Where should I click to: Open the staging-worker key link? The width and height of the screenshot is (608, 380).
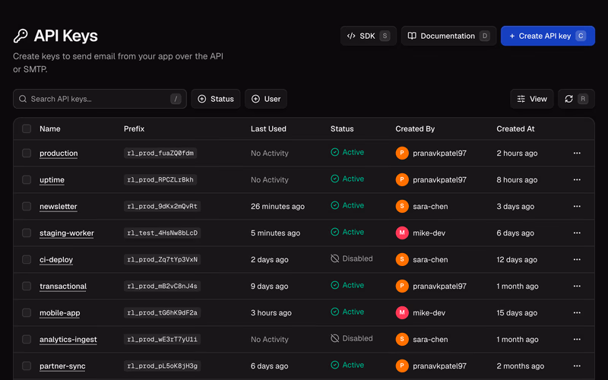pos(67,233)
